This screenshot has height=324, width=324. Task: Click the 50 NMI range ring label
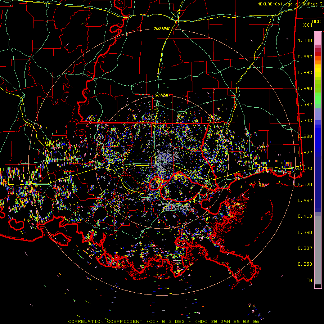coord(162,95)
